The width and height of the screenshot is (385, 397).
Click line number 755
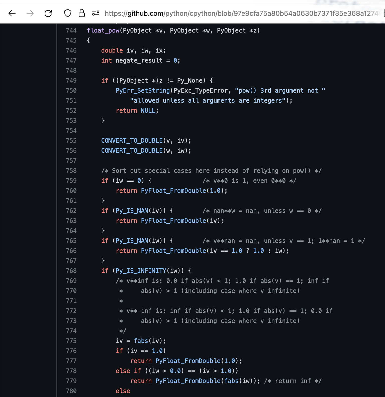click(71, 141)
